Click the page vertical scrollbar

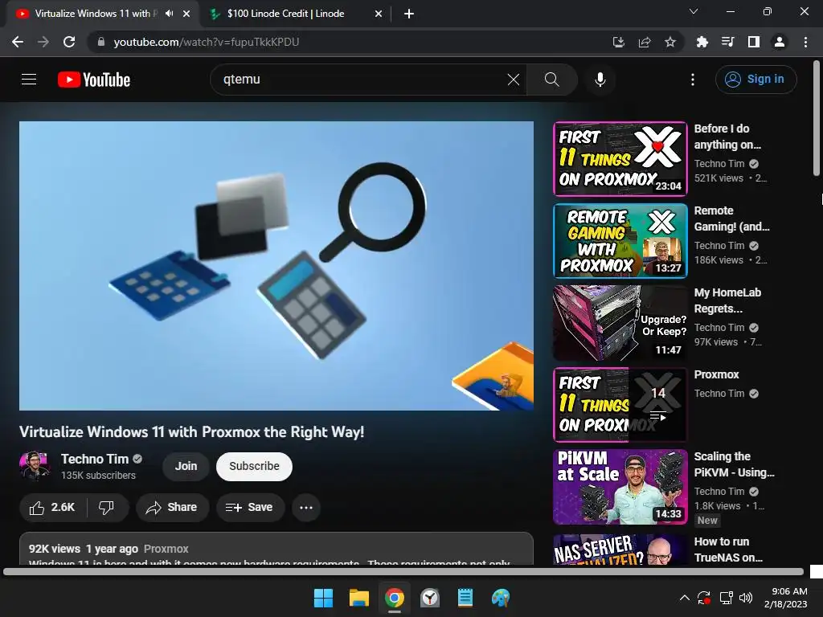pos(817,118)
